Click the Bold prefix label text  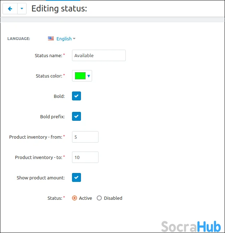(x=52, y=116)
